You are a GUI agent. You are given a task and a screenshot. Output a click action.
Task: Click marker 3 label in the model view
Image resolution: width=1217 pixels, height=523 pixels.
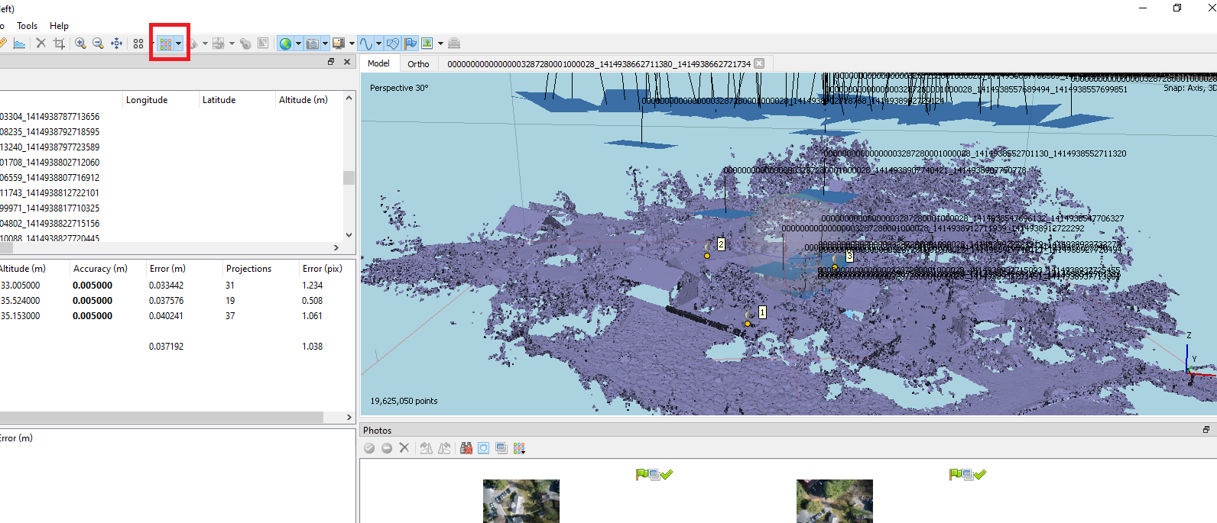(849, 256)
